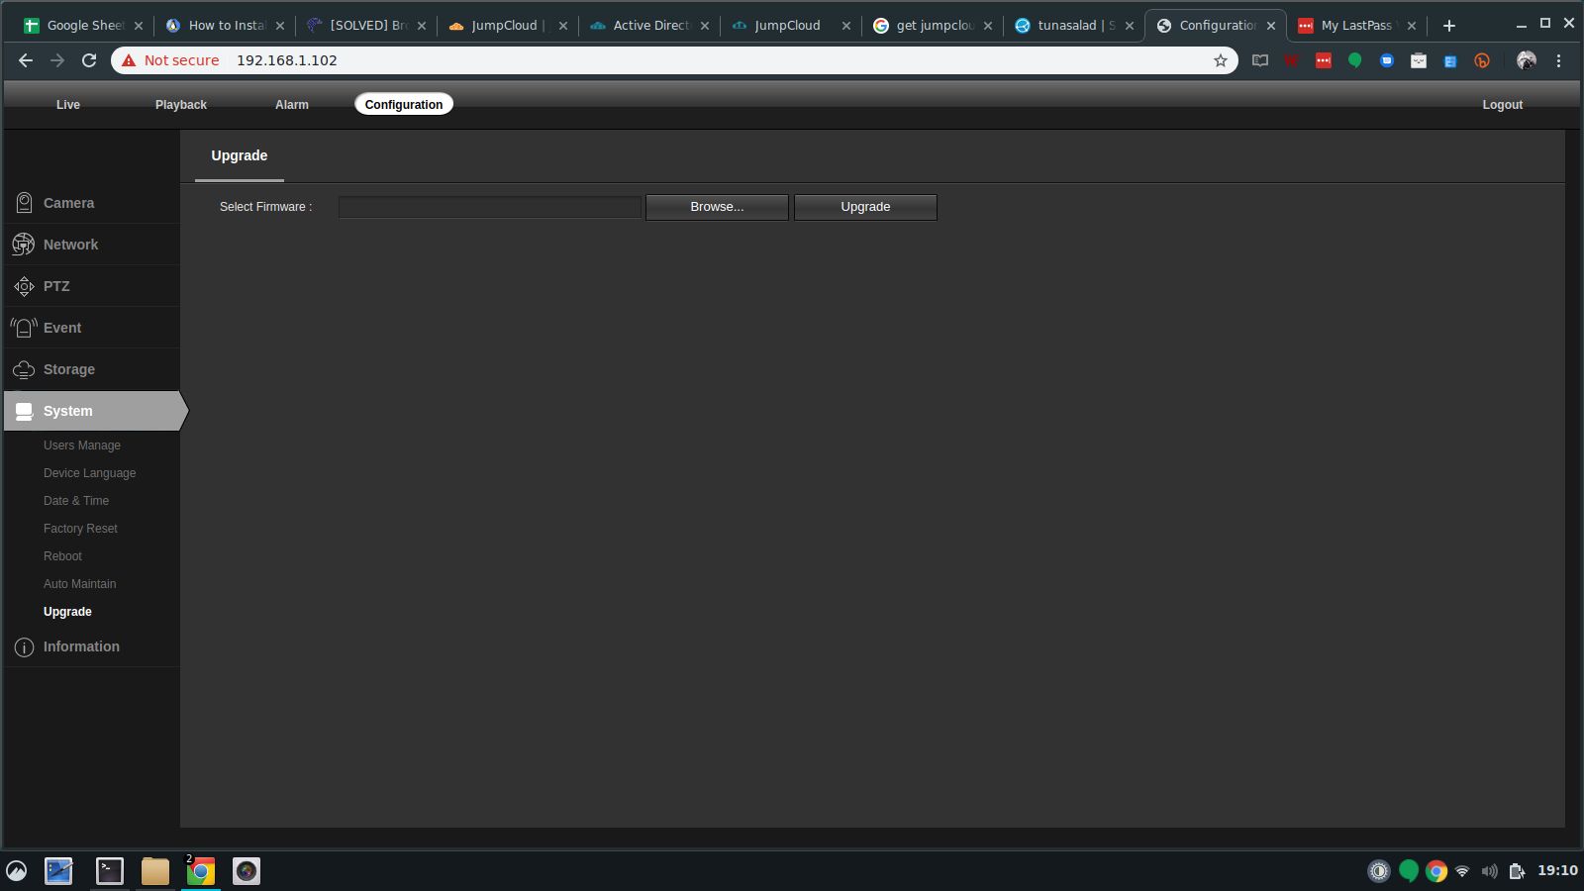Image resolution: width=1584 pixels, height=891 pixels.
Task: Click the Event alarm icon
Action: [x=24, y=328]
